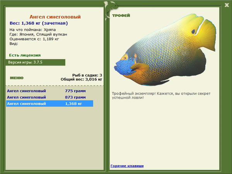This screenshot has width=232, height=174.
Task: Click the orange Ангел синеголовый title
Action: pos(55,17)
